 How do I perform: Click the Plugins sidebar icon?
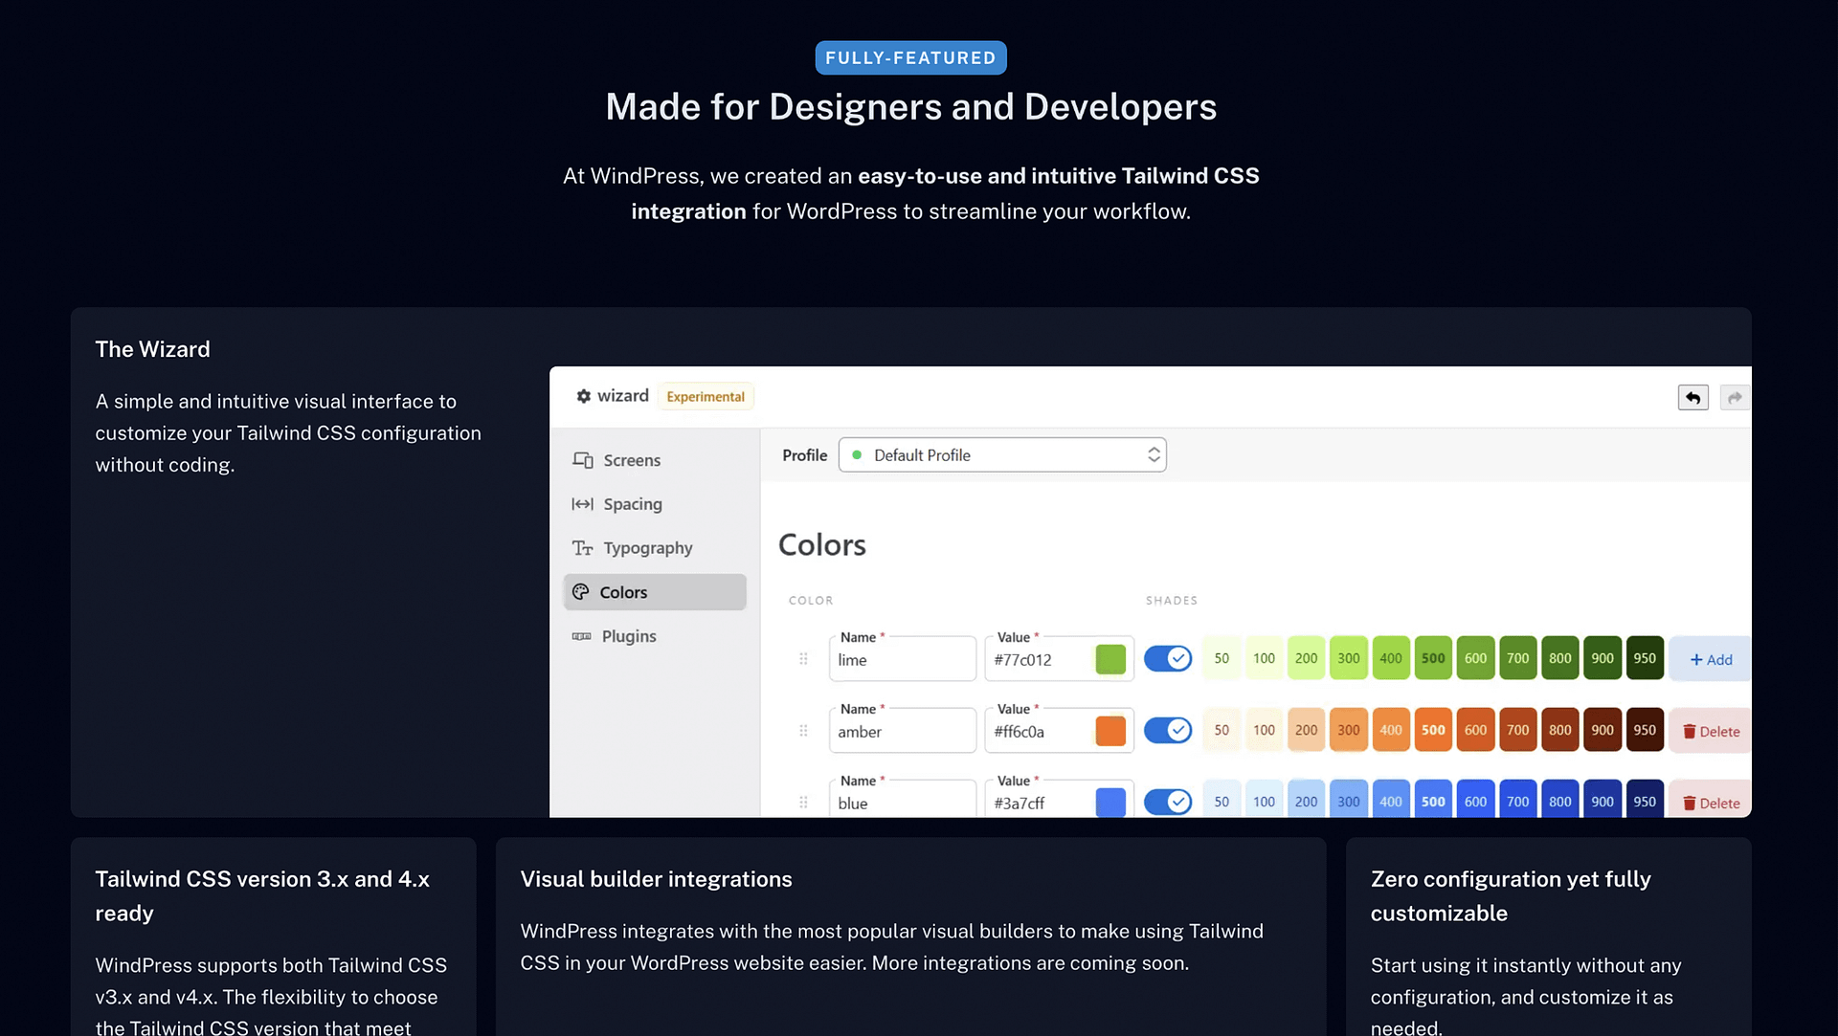tap(581, 636)
